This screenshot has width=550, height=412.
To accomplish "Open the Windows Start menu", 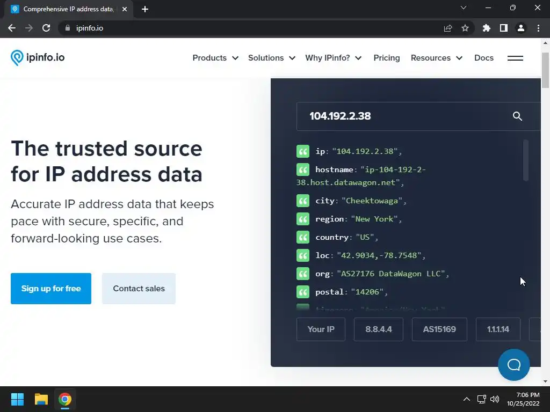I will pyautogui.click(x=17, y=399).
